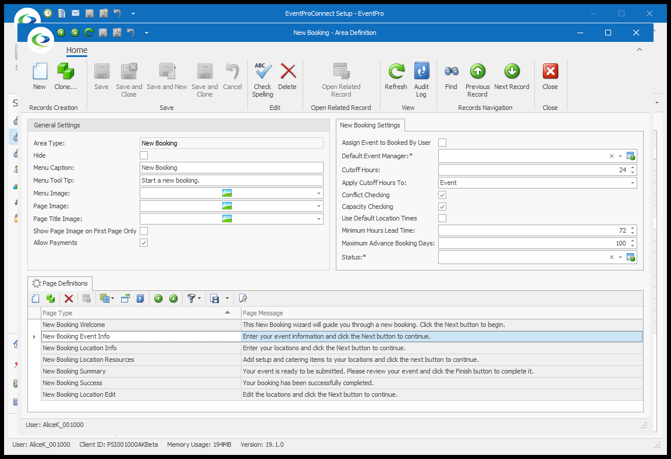This screenshot has width=671, height=459.
Task: Expand the Status field dropdown arrow
Action: click(620, 258)
